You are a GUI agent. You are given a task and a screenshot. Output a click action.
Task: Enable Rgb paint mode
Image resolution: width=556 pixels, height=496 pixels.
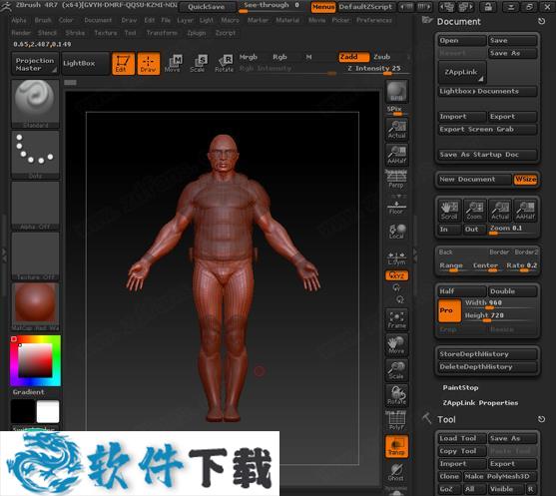click(279, 57)
